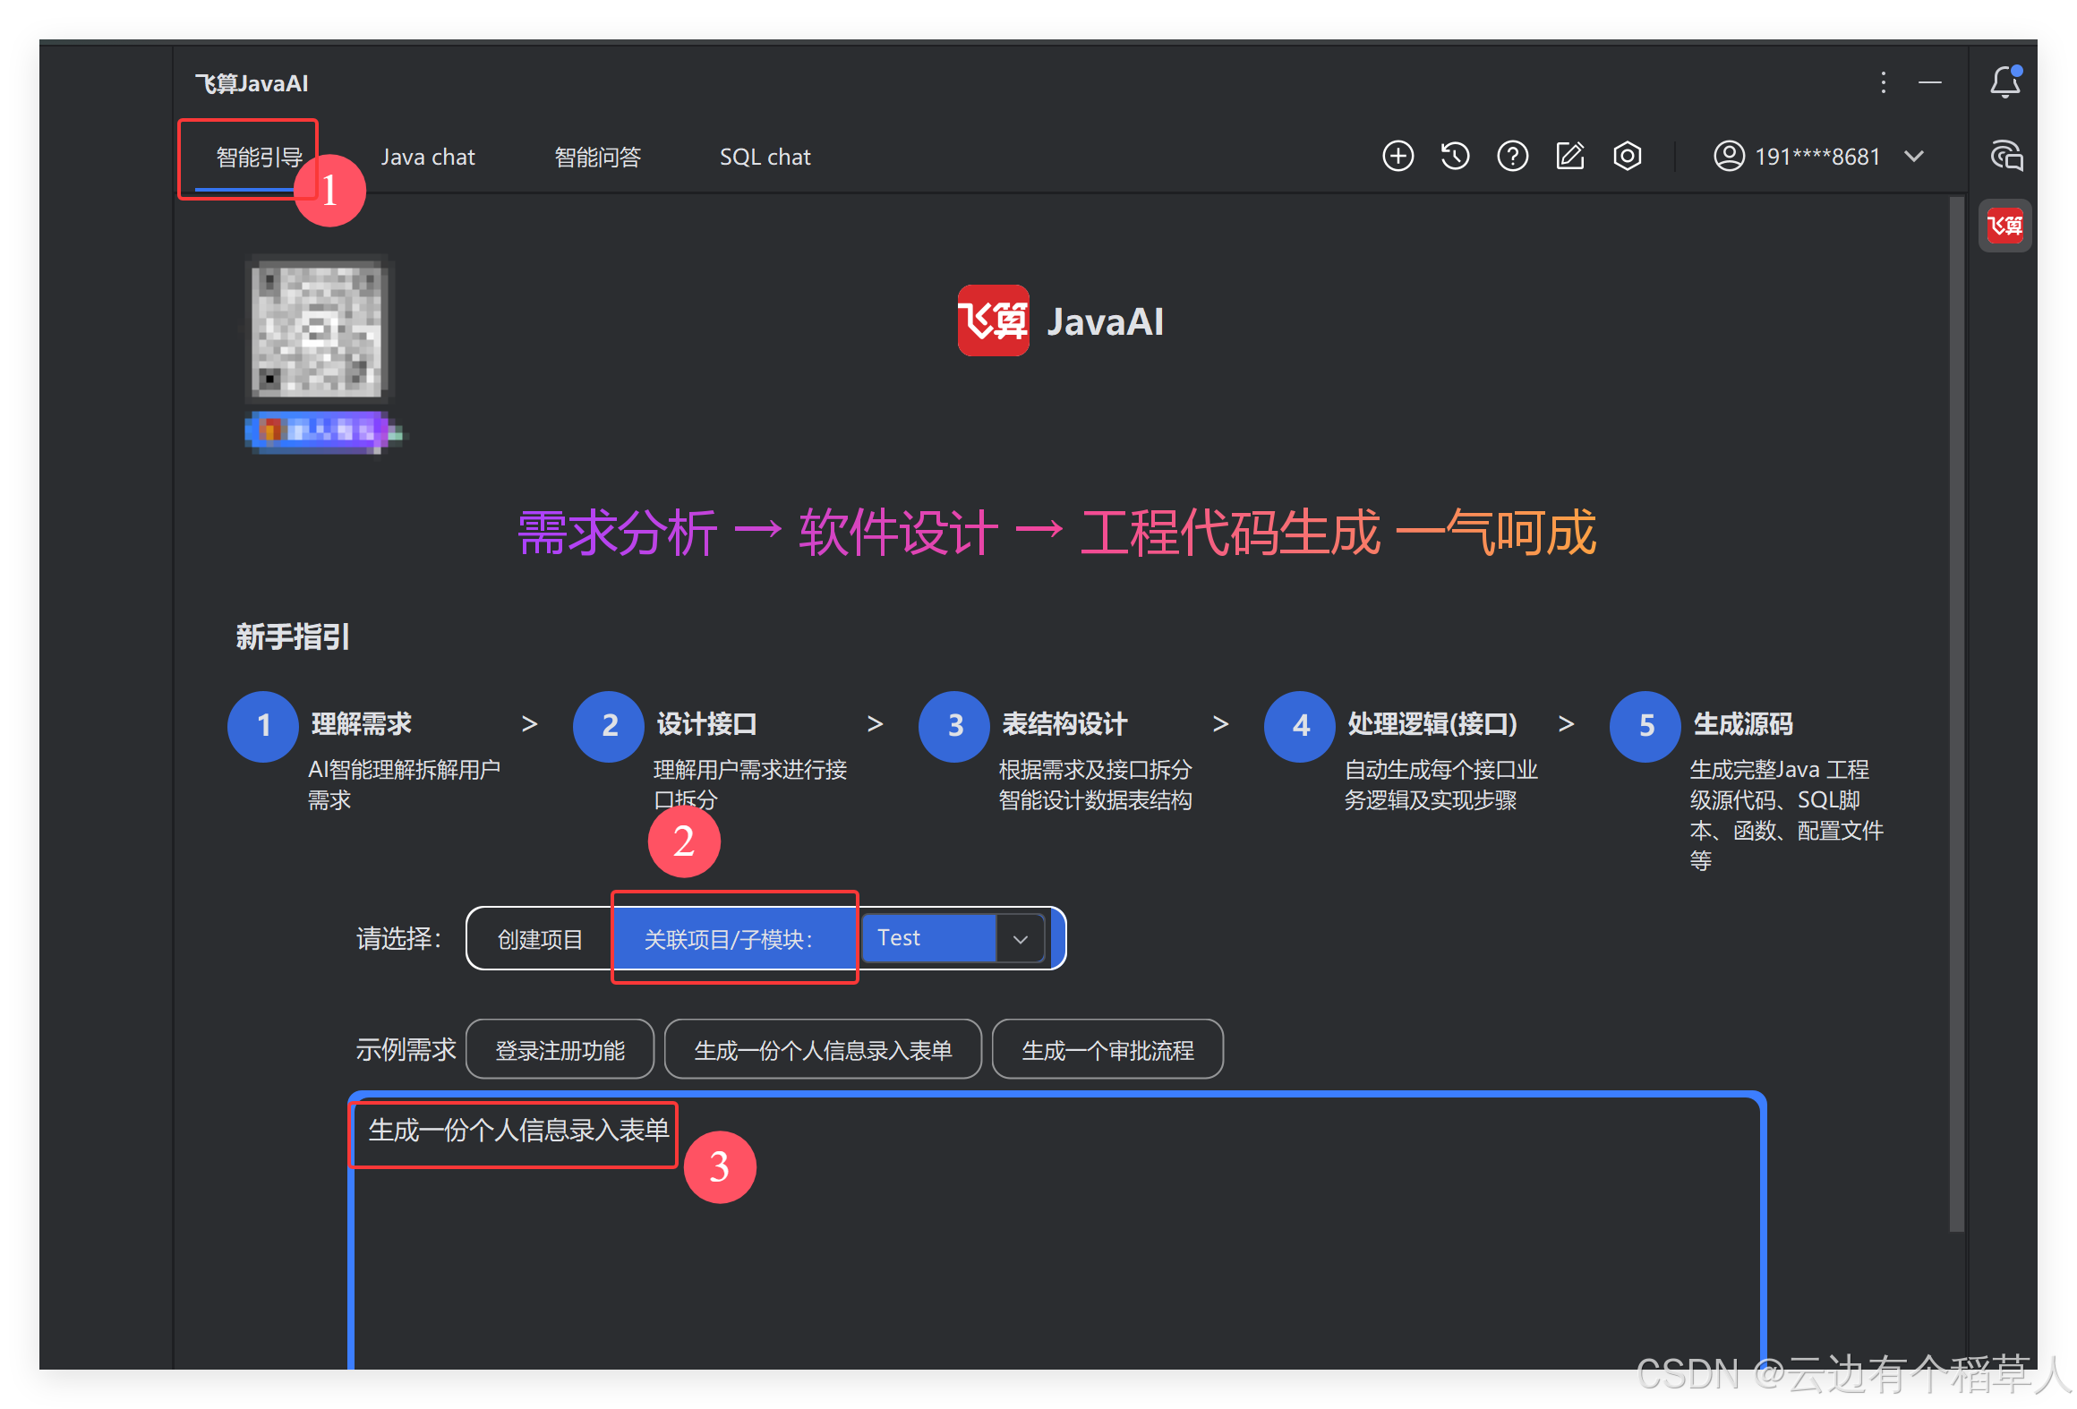Viewport: 2077px width, 1409px height.
Task: Select the 创建项目 option
Action: [540, 939]
